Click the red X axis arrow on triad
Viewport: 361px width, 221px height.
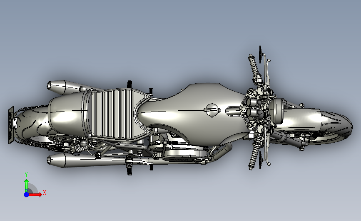click(x=35, y=194)
